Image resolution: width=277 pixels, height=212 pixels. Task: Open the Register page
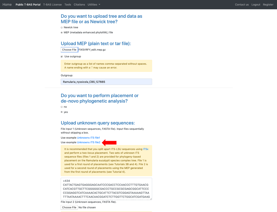point(268,5)
